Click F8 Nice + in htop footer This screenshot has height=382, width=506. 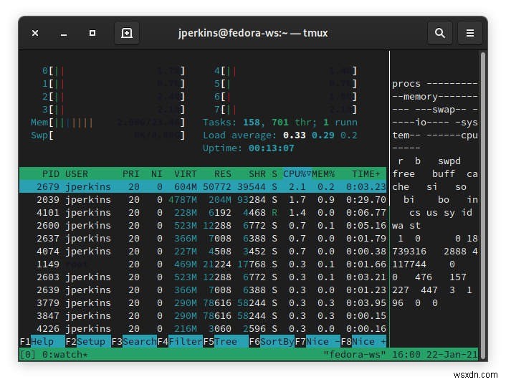click(x=363, y=341)
